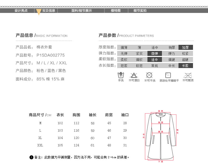Click the black exclamation note icon
The height and width of the screenshot is (168, 208).
[31, 157]
